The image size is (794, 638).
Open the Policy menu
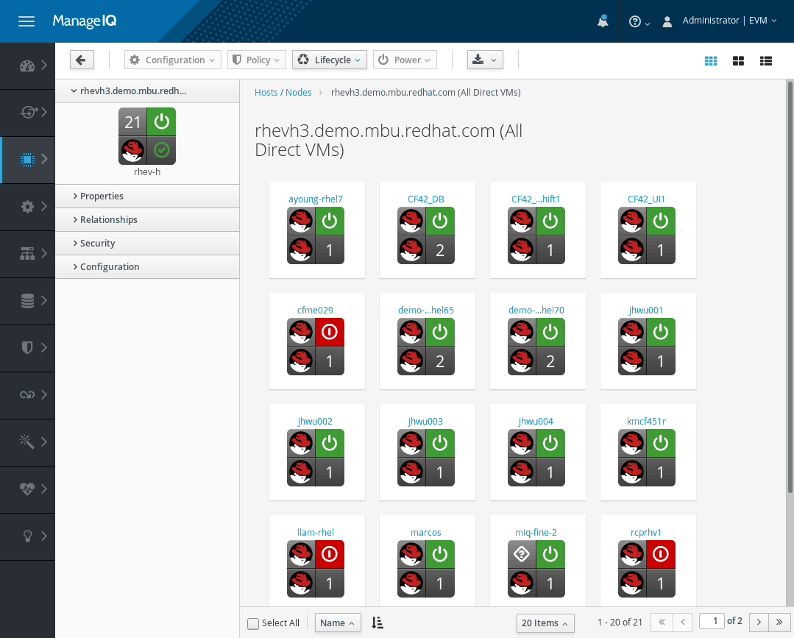pos(257,60)
